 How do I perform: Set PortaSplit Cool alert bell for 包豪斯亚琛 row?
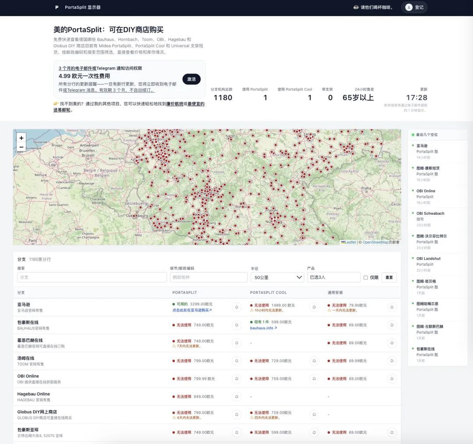point(314,432)
